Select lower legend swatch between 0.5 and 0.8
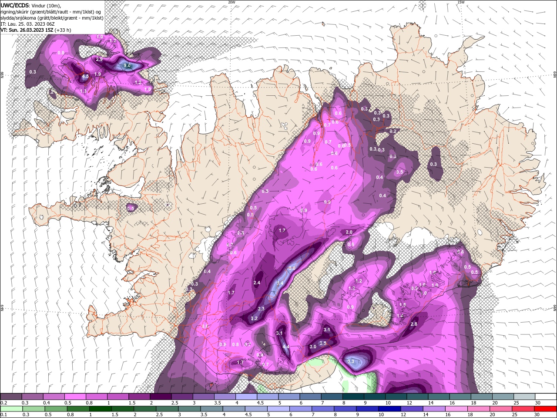This screenshot has height=418, width=557. tap(56, 409)
